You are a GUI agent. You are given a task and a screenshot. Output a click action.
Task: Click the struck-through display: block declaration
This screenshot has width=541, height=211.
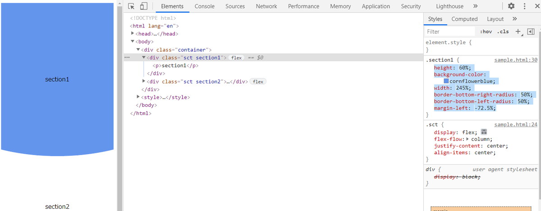click(x=457, y=177)
